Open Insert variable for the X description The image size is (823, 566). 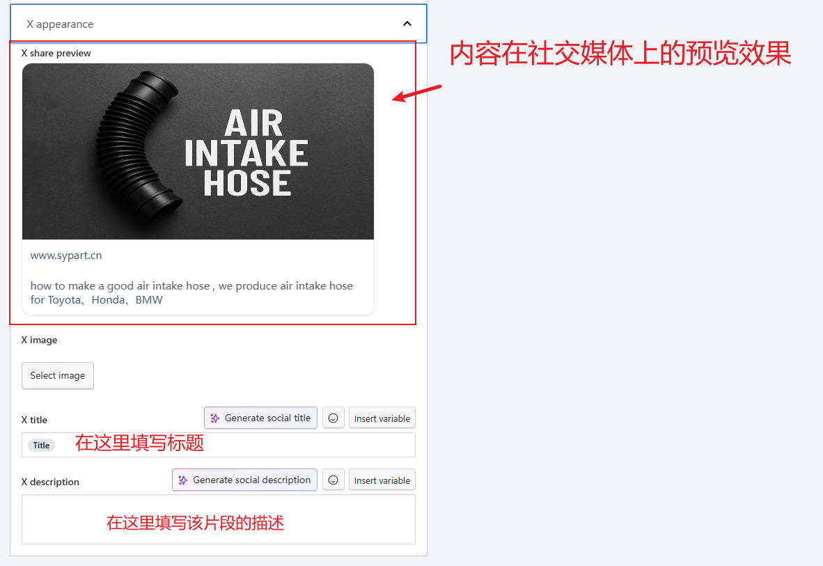coord(382,480)
